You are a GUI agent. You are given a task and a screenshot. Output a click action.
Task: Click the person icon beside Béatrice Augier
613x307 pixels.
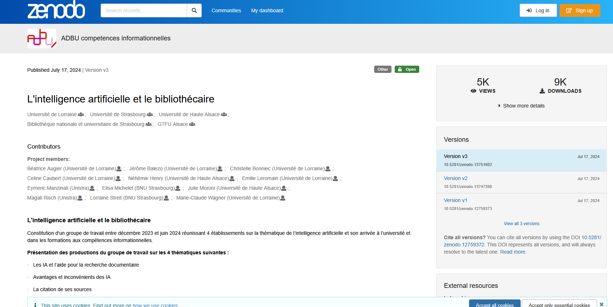(119, 168)
